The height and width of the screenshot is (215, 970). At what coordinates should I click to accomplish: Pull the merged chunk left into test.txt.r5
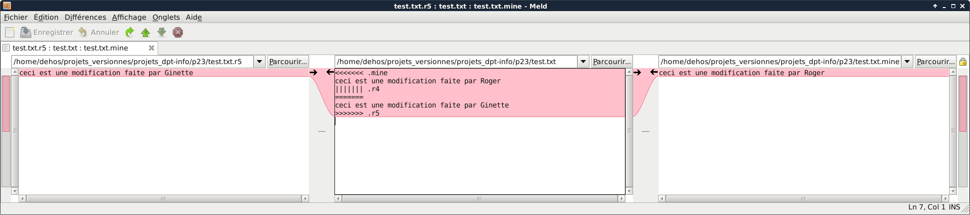click(330, 73)
